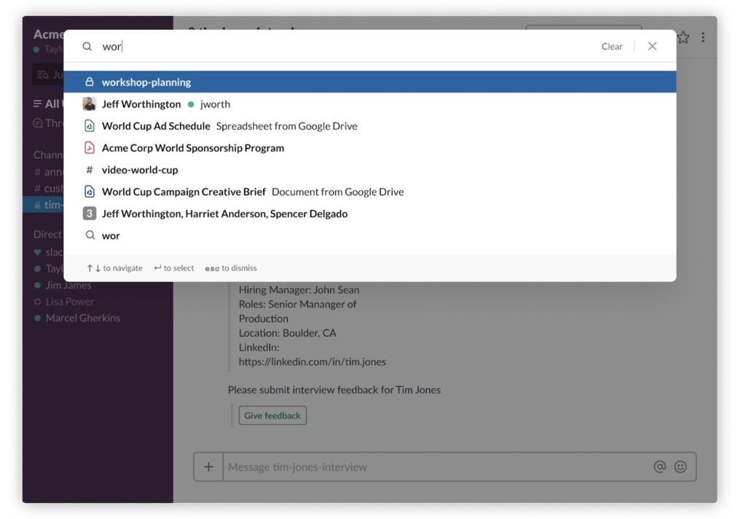The height and width of the screenshot is (519, 746).
Task: Open Marcel Gherkins direct message
Action: tap(83, 318)
